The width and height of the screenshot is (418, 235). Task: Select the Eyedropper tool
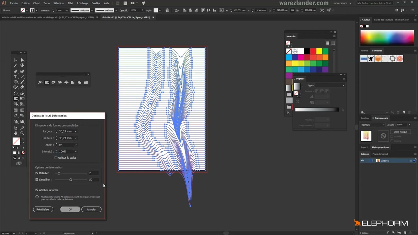(16, 116)
